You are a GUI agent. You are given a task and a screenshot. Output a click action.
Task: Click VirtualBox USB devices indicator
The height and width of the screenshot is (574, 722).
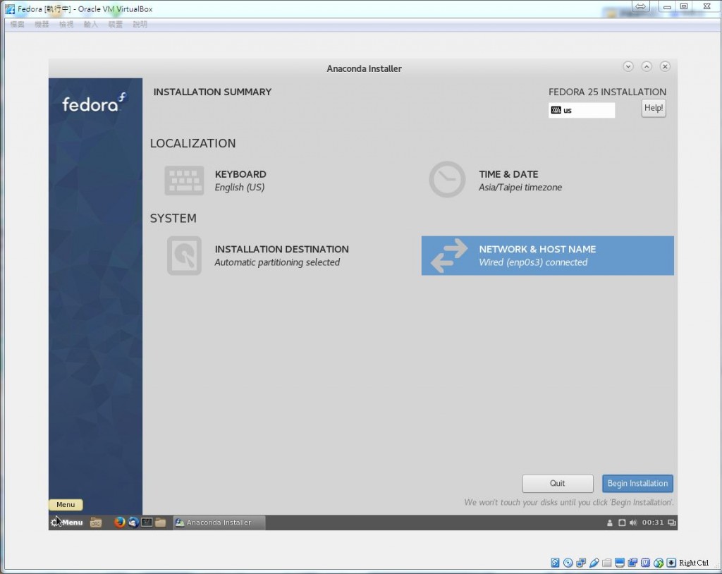click(594, 563)
